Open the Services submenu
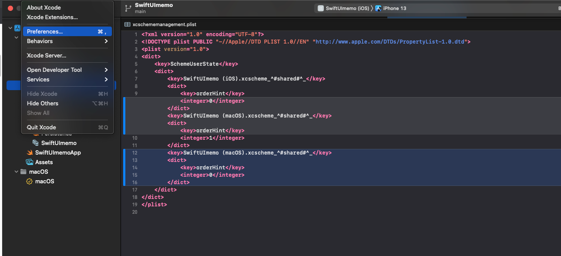561x256 pixels. coord(67,79)
